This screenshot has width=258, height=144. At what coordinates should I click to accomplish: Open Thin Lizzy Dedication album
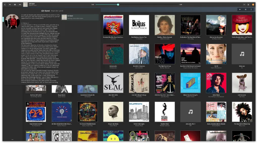190,25
